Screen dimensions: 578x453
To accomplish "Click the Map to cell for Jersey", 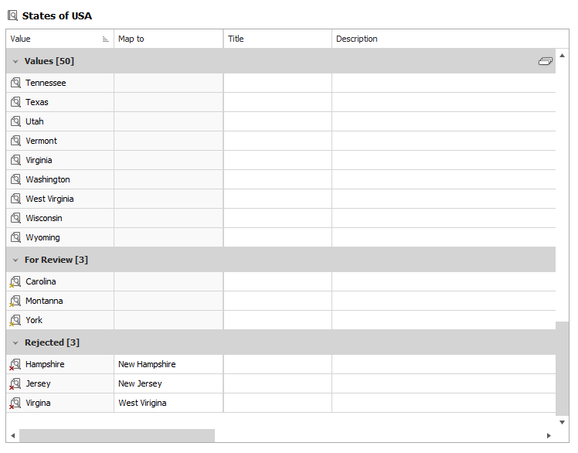I will 168,383.
